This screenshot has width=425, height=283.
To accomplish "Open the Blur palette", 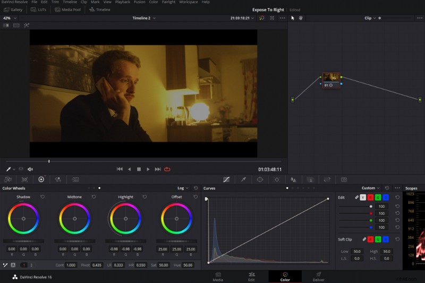I will pos(293,179).
